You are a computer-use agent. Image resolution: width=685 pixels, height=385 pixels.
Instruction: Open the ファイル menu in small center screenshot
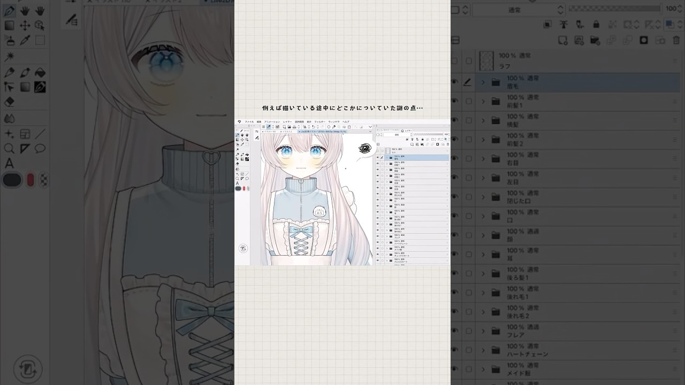coord(249,122)
